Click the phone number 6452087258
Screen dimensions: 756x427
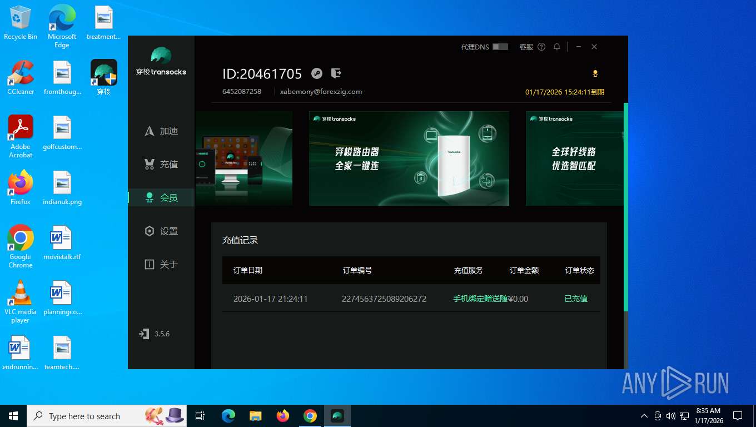[x=242, y=92]
